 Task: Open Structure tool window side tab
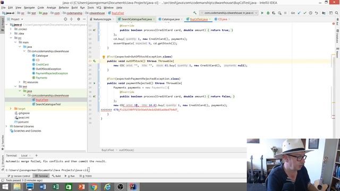click(3, 162)
